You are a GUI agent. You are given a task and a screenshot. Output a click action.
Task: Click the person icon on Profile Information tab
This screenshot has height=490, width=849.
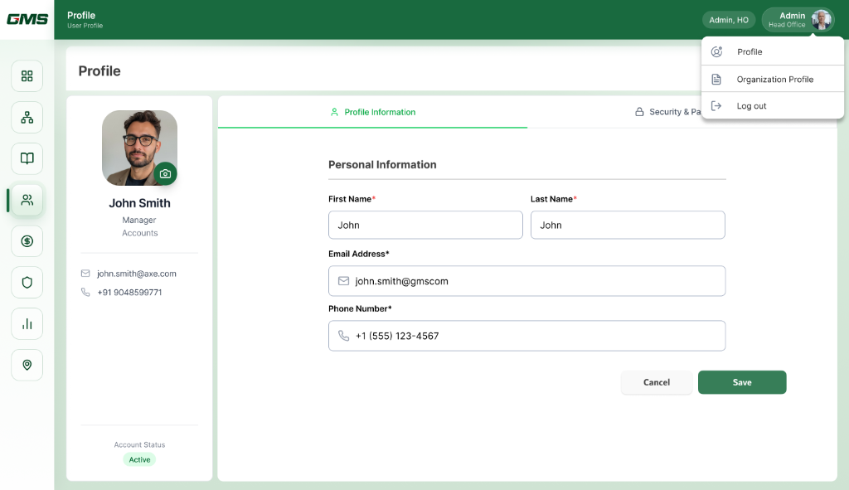pyautogui.click(x=334, y=112)
